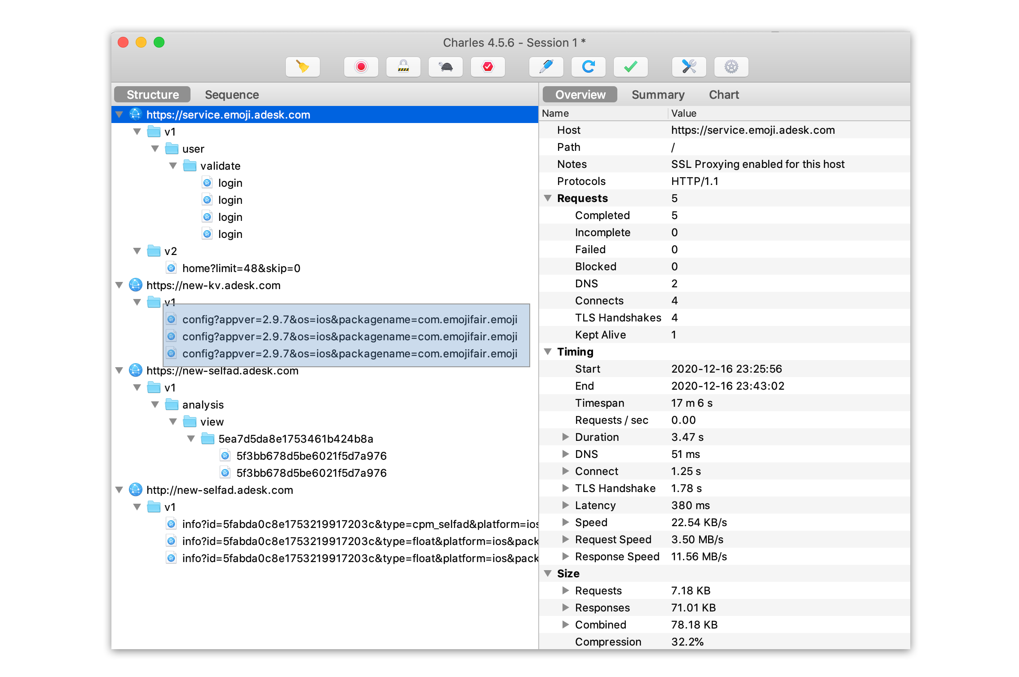Screen dimensions: 1019x677
Task: Toggle the red Record button
Action: tap(361, 67)
